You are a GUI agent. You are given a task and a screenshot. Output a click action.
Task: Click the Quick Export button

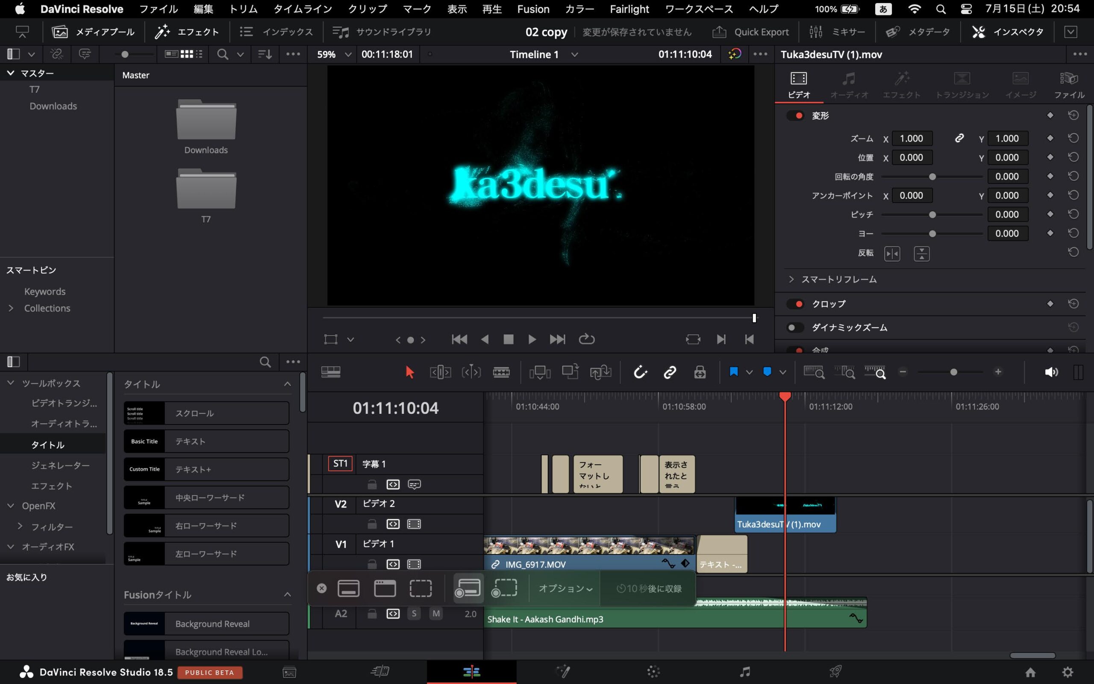tap(751, 32)
